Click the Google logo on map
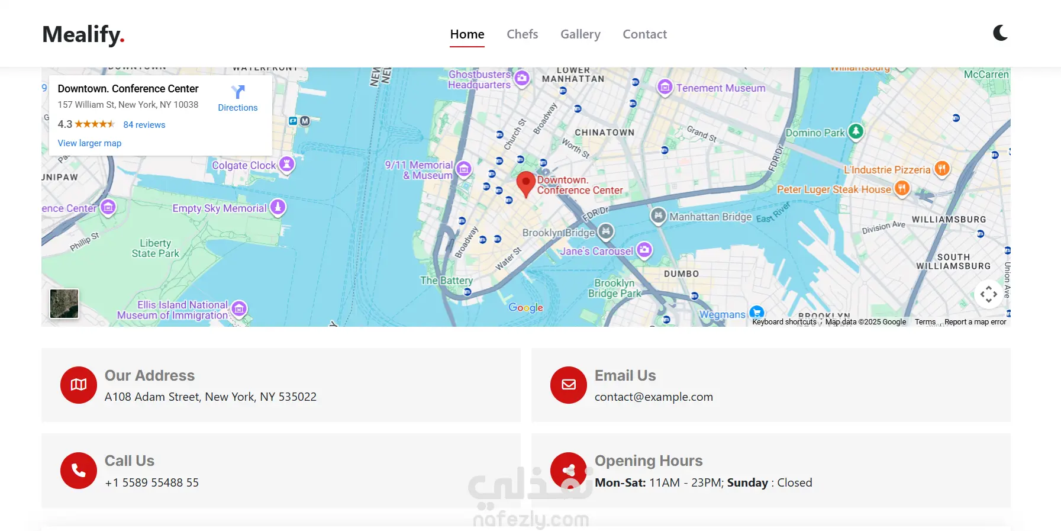The width and height of the screenshot is (1061, 531). click(x=525, y=307)
